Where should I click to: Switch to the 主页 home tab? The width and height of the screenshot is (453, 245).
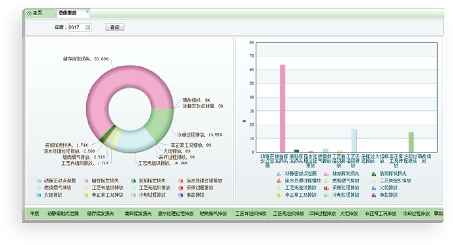click(x=35, y=13)
